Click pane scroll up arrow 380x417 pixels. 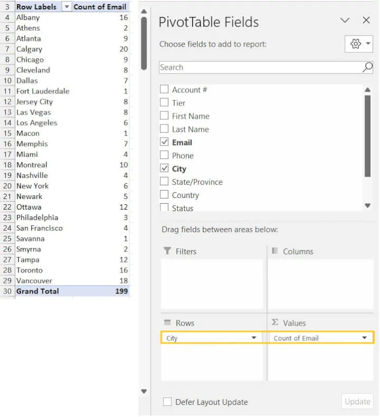[144, 12]
